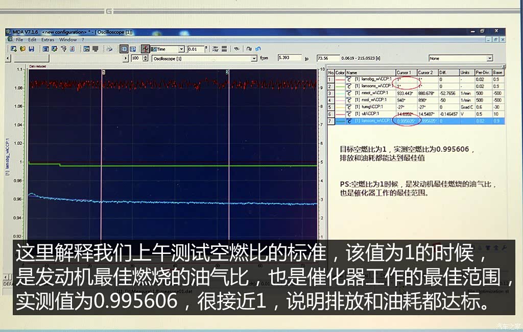The height and width of the screenshot is (332, 523).
Task: Click the '933.443' Cursor 1 value
Action: coord(405,93)
